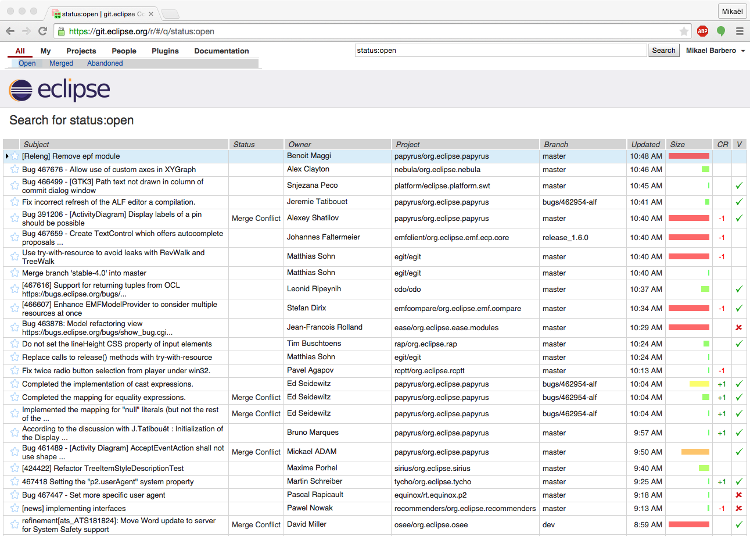Viewport: 750px width, 536px height.
Task: Open 'Completed the implementation of cast expressions.'
Action: (x=107, y=384)
